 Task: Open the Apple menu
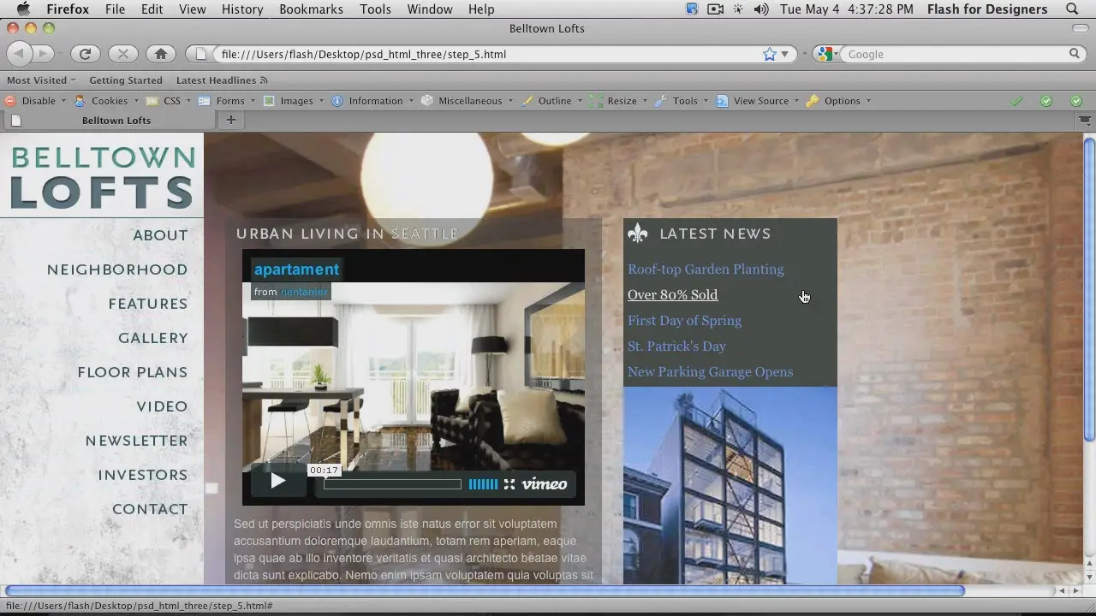click(x=23, y=9)
